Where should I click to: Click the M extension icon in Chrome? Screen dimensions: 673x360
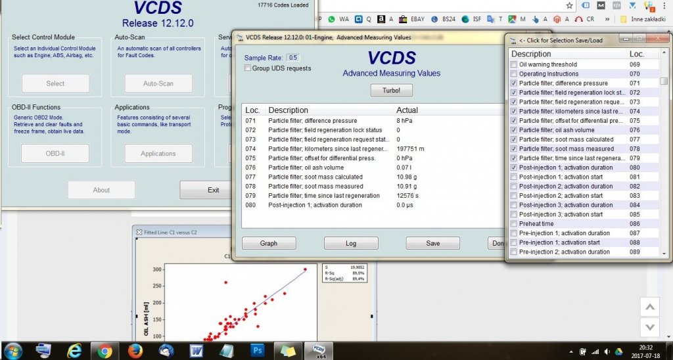coord(601,5)
